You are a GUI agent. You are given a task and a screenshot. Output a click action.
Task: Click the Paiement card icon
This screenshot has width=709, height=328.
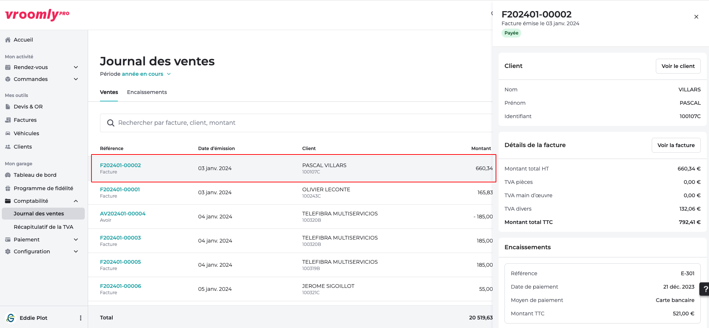tap(8, 240)
